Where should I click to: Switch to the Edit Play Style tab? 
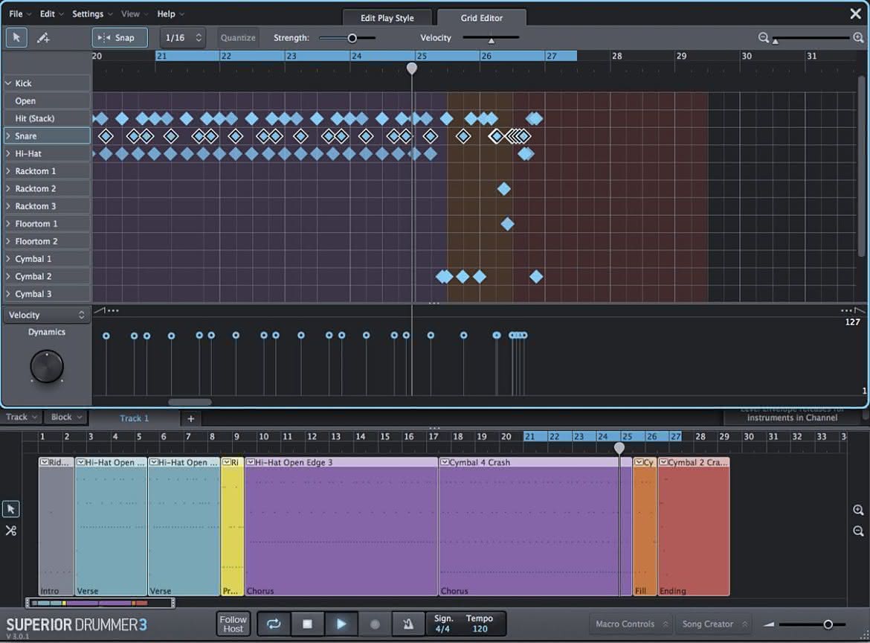[x=387, y=18]
